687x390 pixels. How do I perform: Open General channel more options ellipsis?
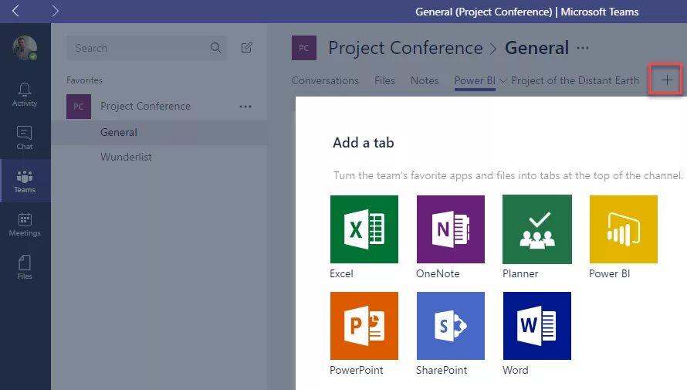583,48
